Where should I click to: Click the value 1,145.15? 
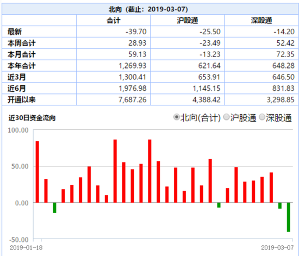pyautogui.click(x=207, y=89)
